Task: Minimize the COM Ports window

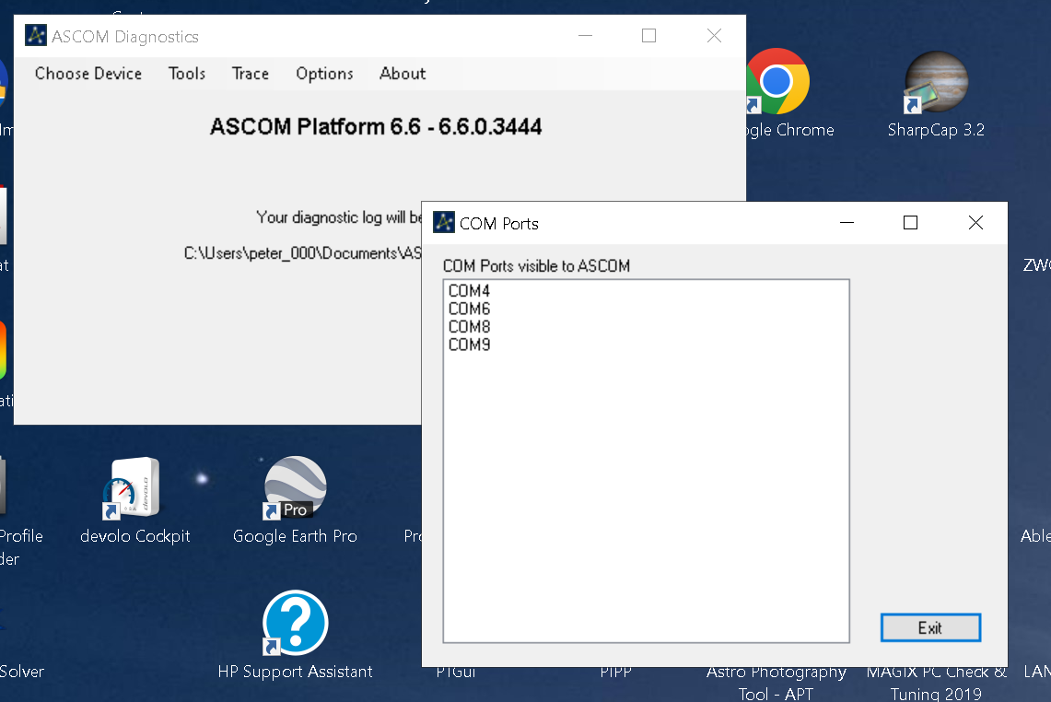Action: 847,223
